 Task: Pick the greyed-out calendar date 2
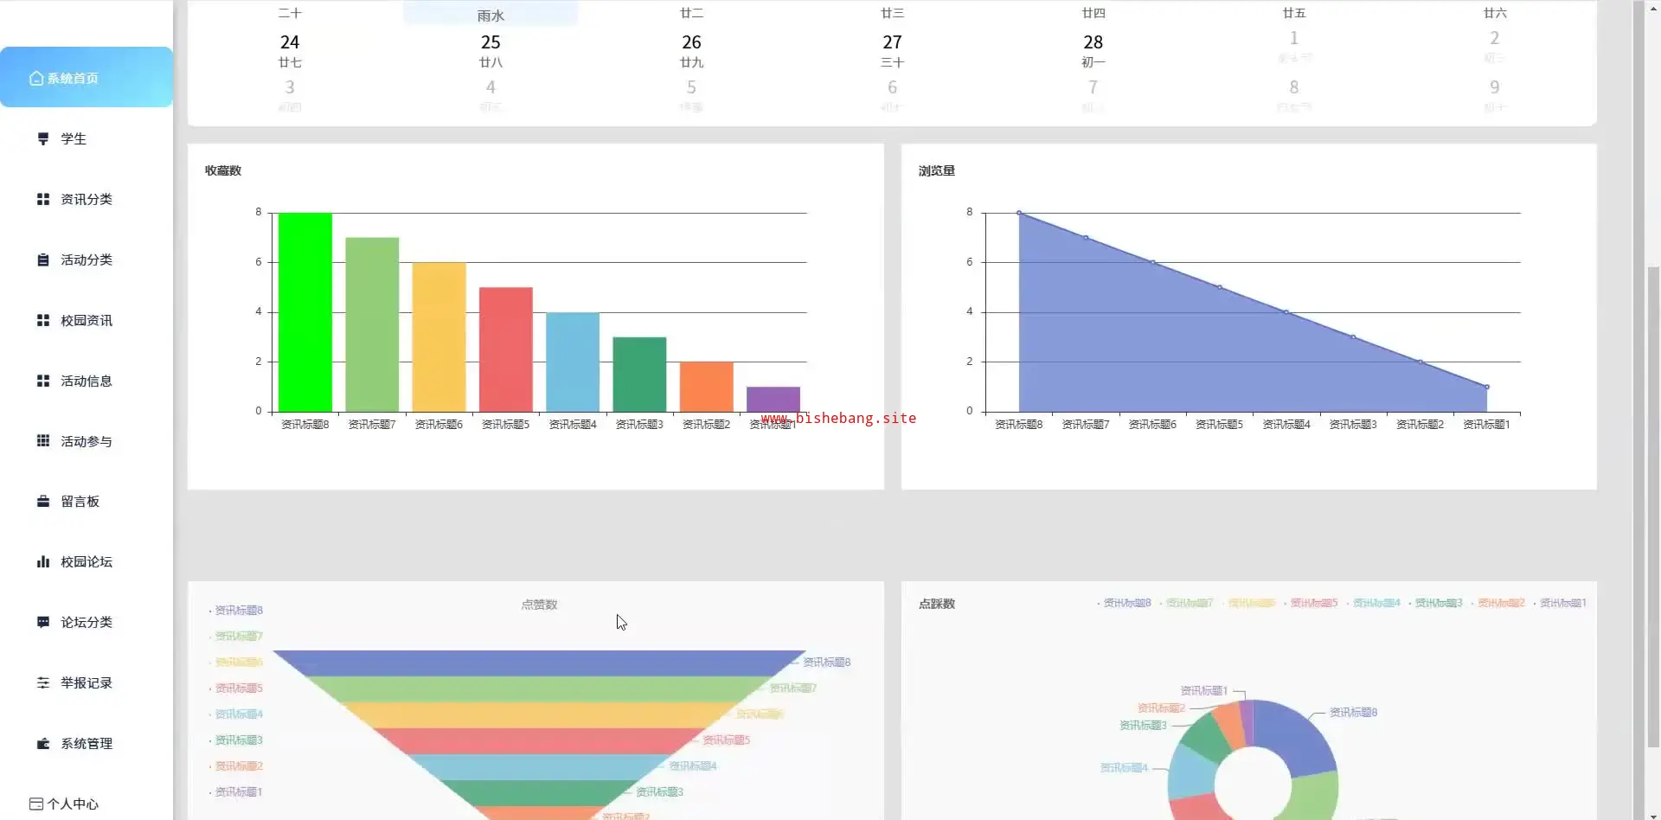1495,47
